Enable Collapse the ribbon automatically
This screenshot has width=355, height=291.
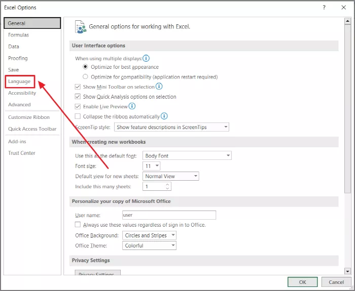[78, 116]
